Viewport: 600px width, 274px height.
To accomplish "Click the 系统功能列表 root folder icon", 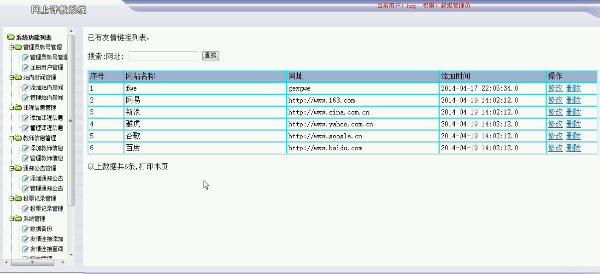I will click(11, 38).
